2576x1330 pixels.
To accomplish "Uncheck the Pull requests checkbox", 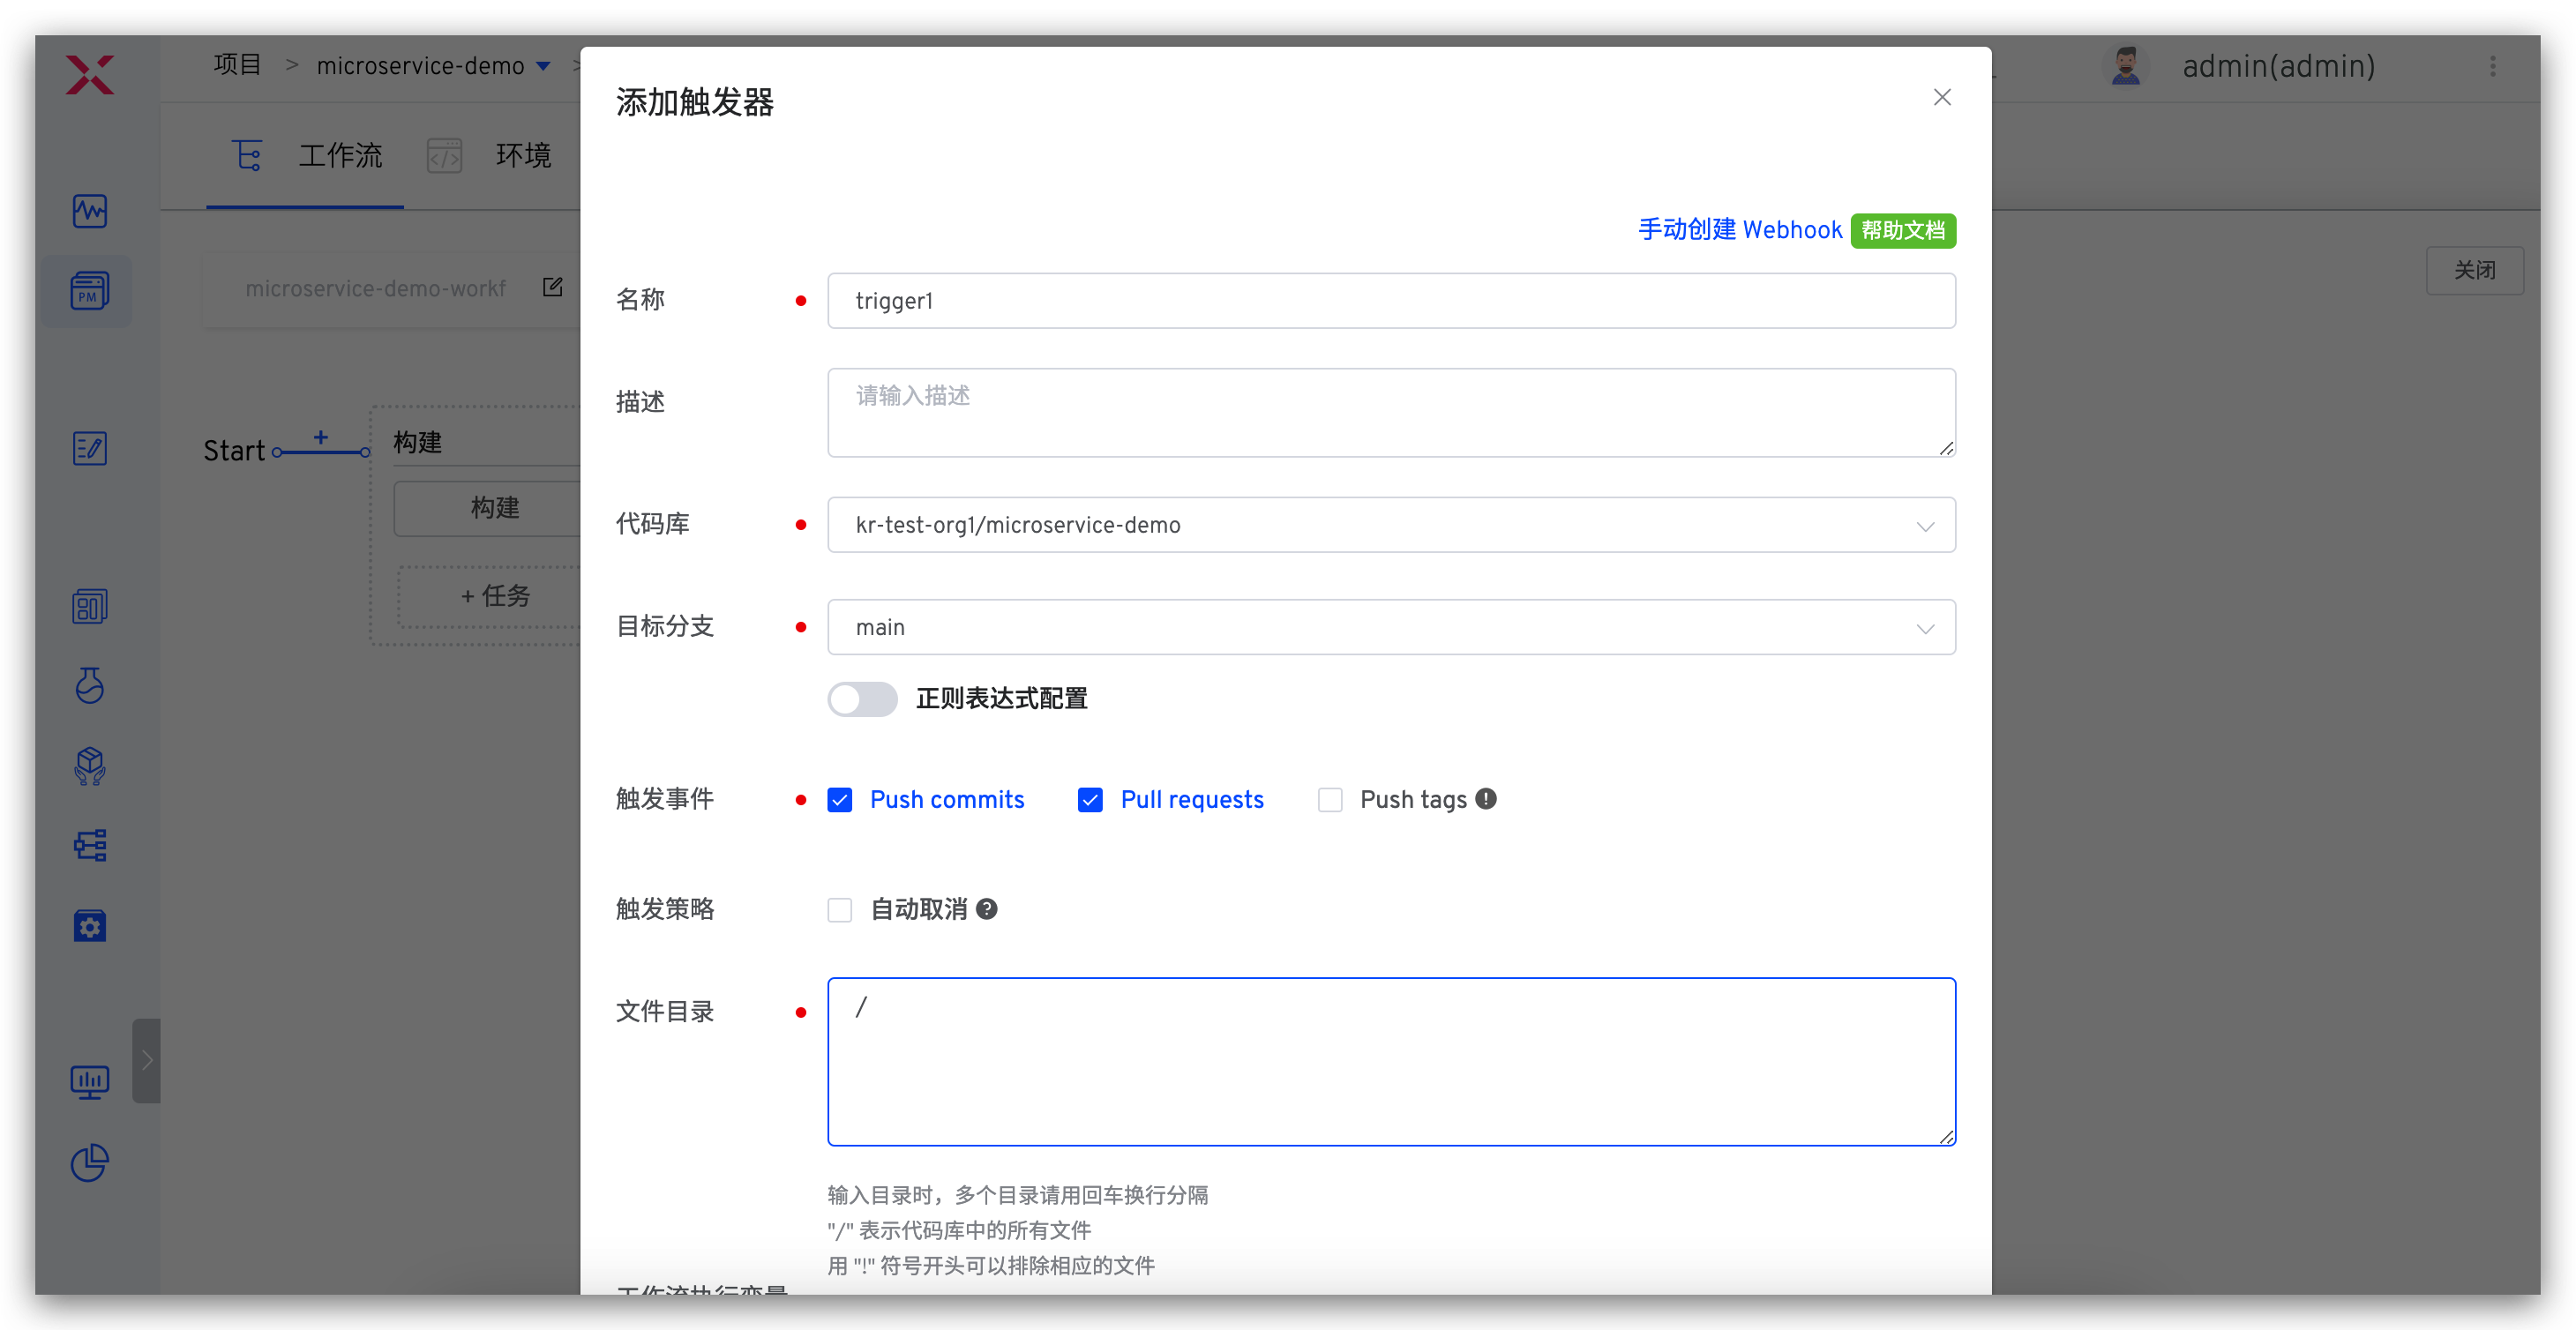I will point(1090,800).
